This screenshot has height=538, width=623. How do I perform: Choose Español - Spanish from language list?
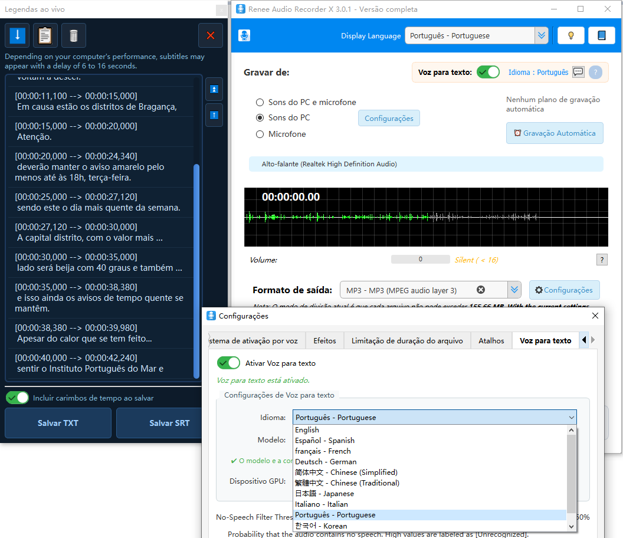[429, 440]
